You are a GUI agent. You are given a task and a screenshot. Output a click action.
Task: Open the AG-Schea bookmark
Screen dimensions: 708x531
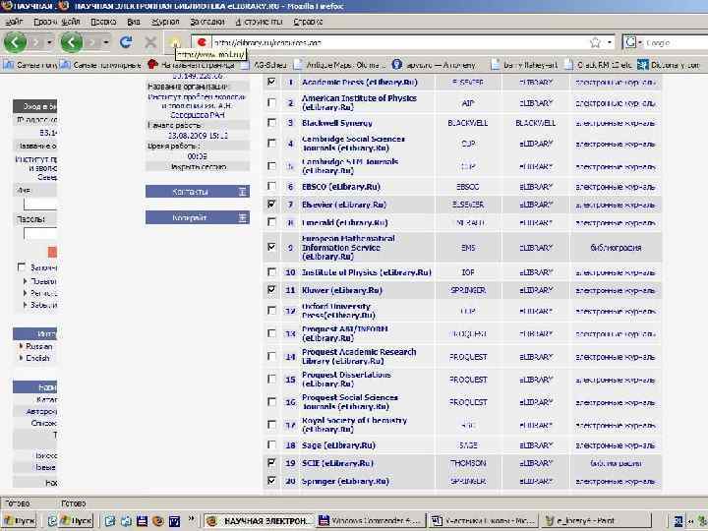pyautogui.click(x=265, y=65)
